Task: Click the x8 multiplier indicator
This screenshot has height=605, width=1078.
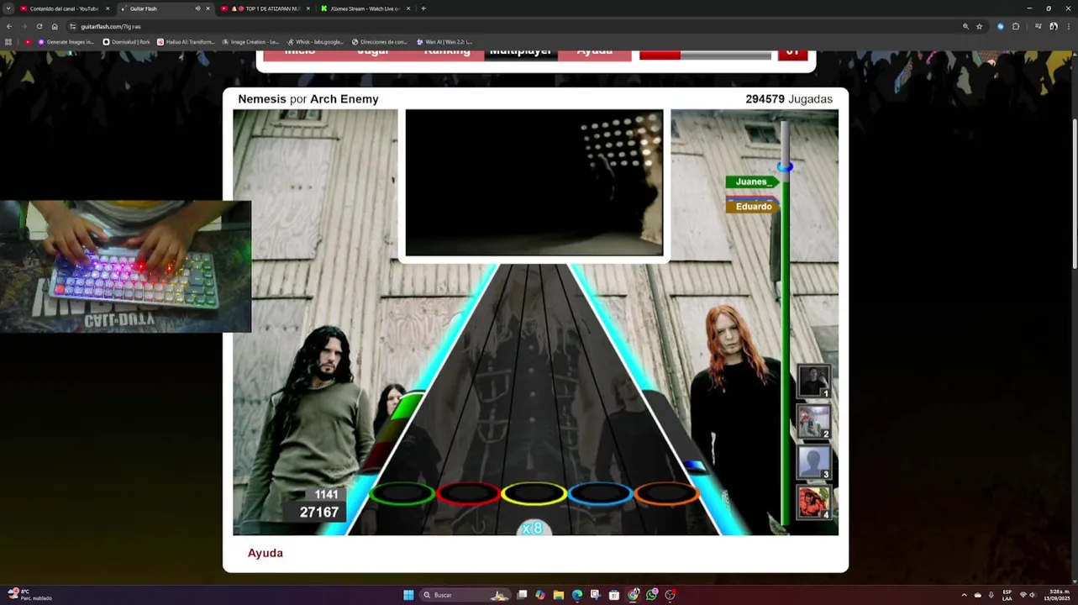Action: coord(533,528)
